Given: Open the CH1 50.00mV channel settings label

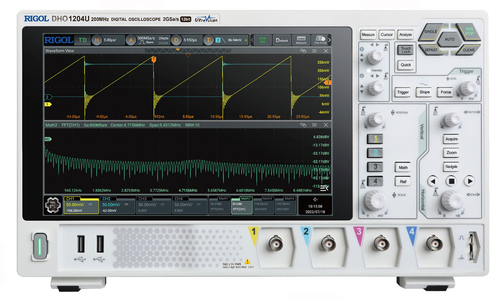Looking at the screenshot, I should click(81, 205).
